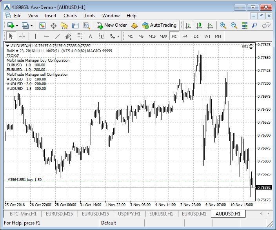Select the Vertical Line drawing tool
The image size is (276, 230).
point(35,37)
